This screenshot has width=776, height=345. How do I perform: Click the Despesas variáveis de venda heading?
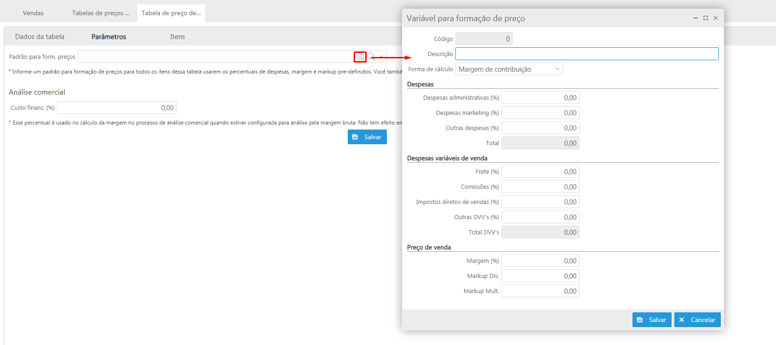(x=447, y=158)
